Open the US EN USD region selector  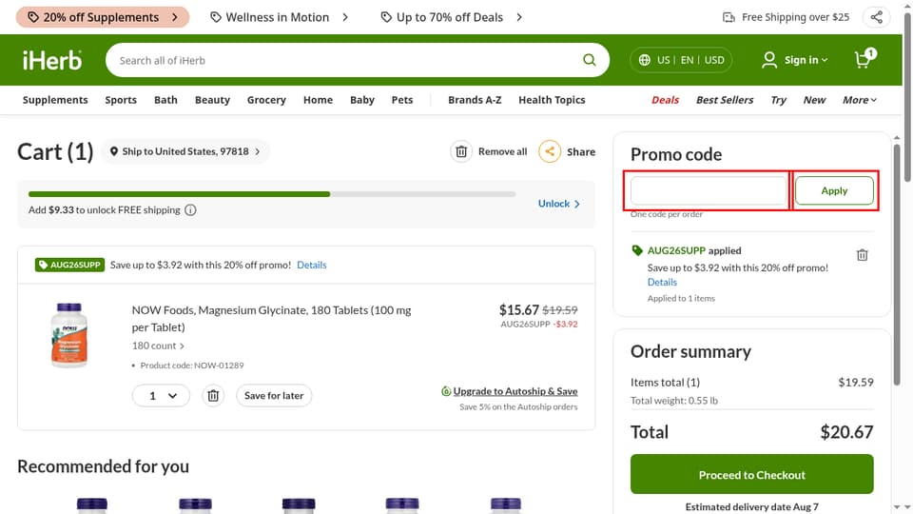(x=681, y=60)
